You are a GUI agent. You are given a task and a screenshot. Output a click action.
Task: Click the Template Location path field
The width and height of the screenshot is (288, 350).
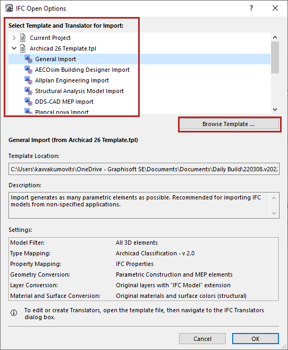144,169
